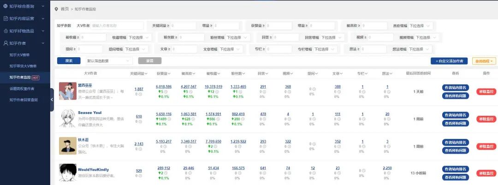Click the green up arrow beside ↑1489
Screen dimensions: 498x185
(x=158, y=119)
